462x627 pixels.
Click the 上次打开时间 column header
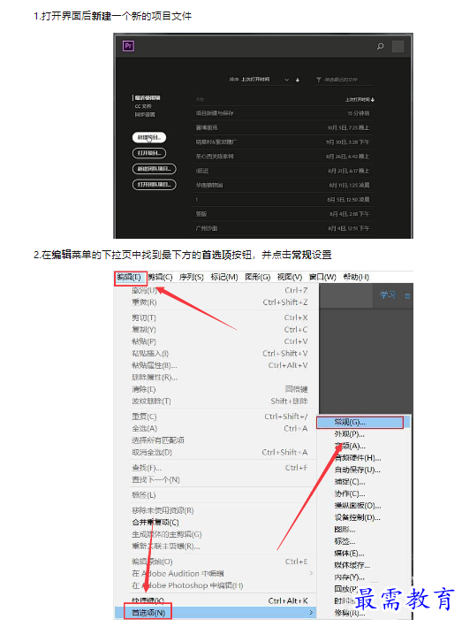coord(360,99)
